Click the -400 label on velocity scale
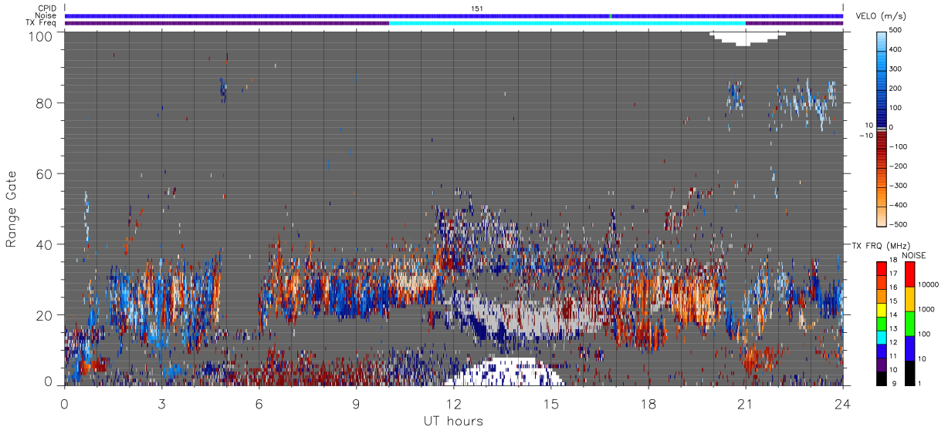The image size is (948, 437). (899, 205)
